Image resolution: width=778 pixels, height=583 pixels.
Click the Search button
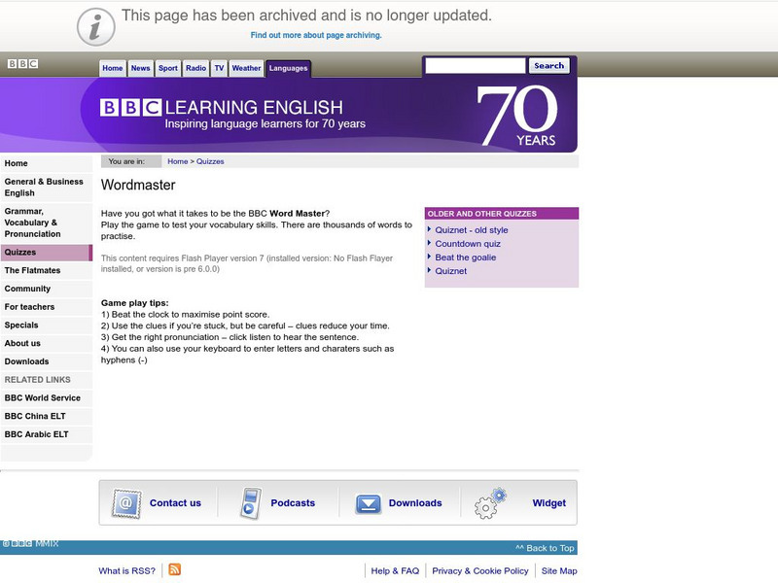pyautogui.click(x=548, y=65)
